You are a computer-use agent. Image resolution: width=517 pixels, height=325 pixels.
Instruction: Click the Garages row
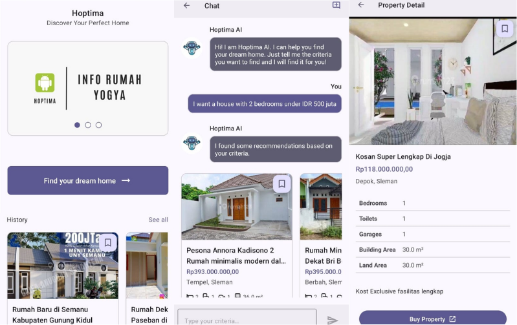click(x=433, y=234)
